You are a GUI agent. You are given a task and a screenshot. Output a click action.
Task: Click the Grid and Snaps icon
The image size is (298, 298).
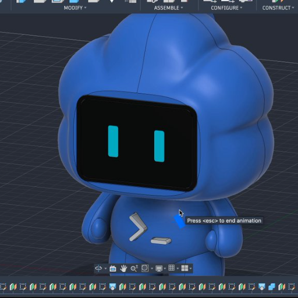[172, 268]
